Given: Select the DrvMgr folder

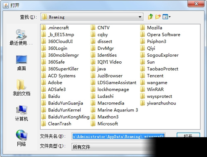Looking at the screenshot, I should 102,48.
